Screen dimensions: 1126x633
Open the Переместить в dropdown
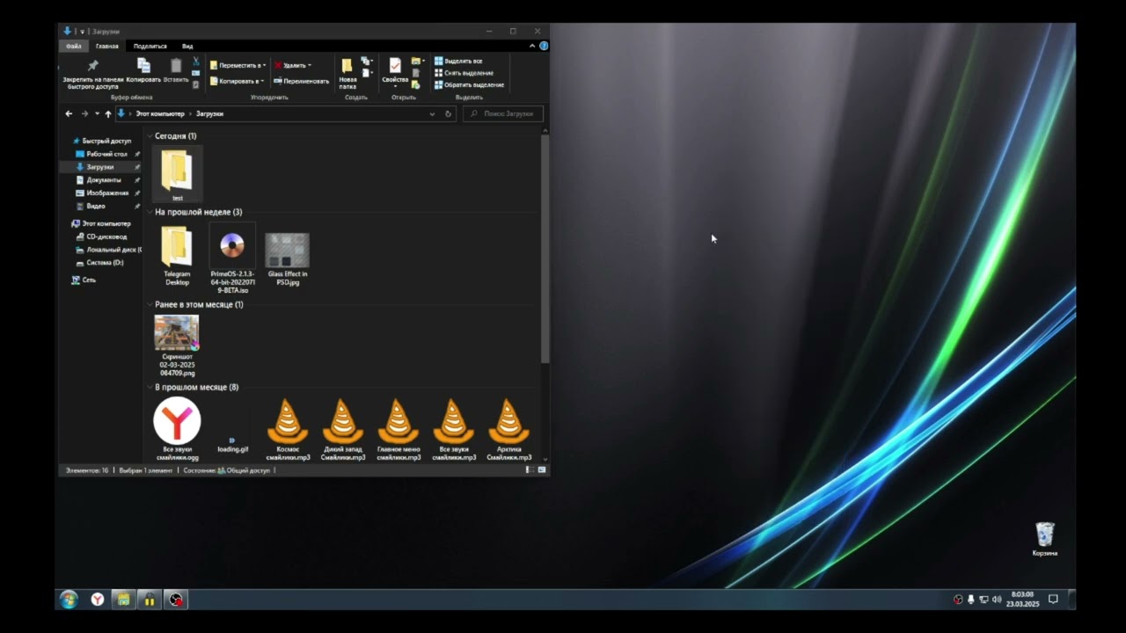(238, 65)
